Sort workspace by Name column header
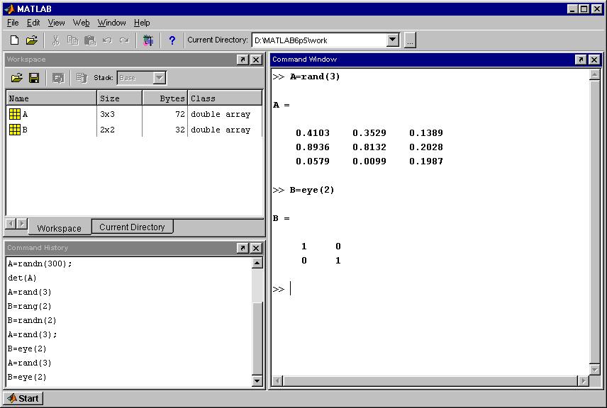The height and width of the screenshot is (408, 607). [51, 98]
